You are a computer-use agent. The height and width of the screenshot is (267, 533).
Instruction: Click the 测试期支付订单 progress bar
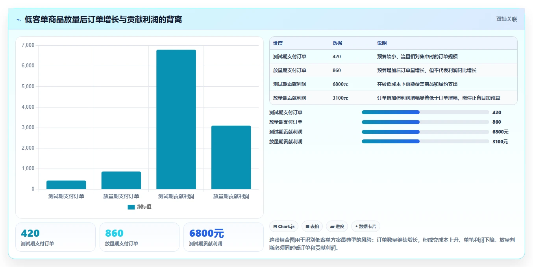pyautogui.click(x=425, y=112)
